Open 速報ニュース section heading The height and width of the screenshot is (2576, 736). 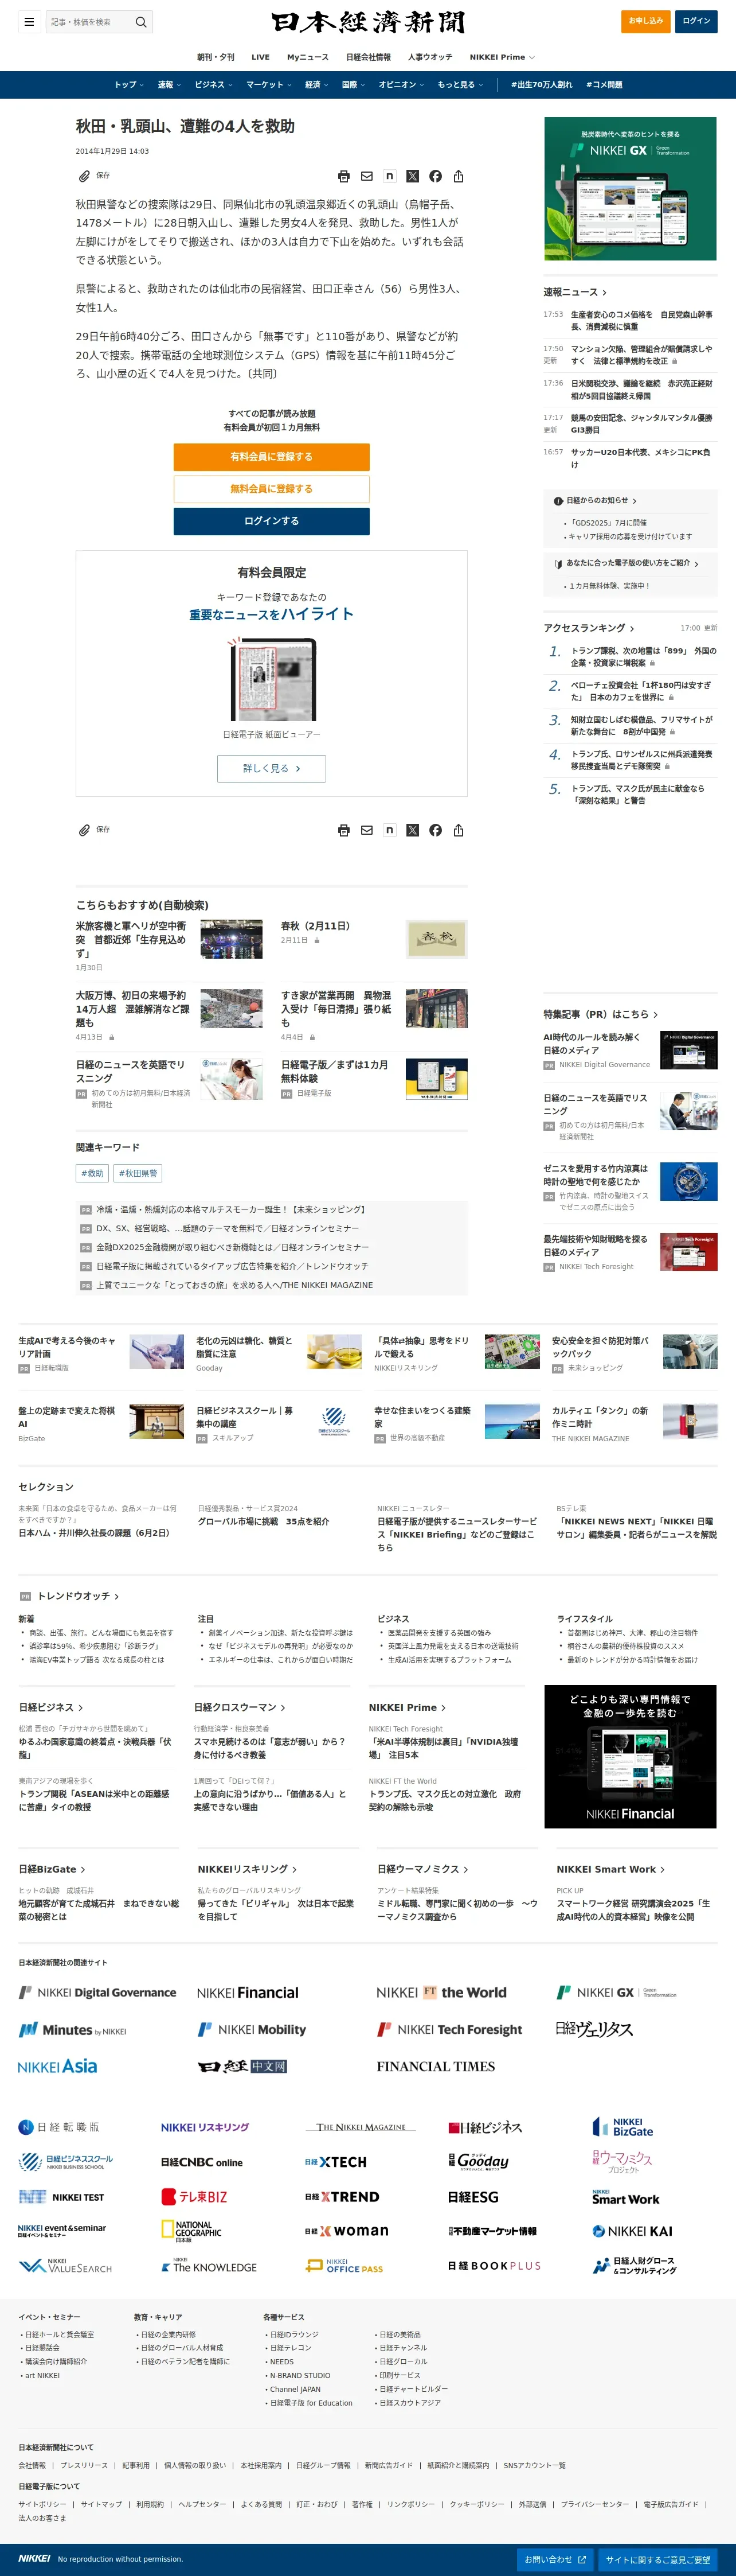pyautogui.click(x=576, y=292)
